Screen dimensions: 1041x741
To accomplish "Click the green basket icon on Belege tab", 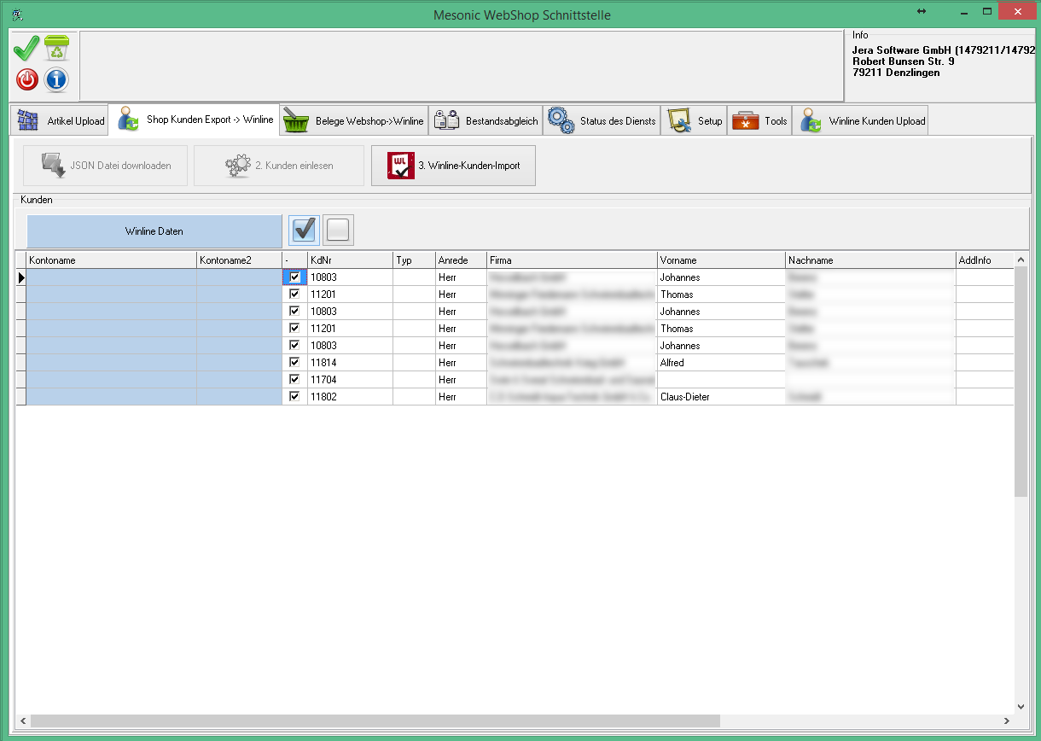I will pyautogui.click(x=296, y=120).
